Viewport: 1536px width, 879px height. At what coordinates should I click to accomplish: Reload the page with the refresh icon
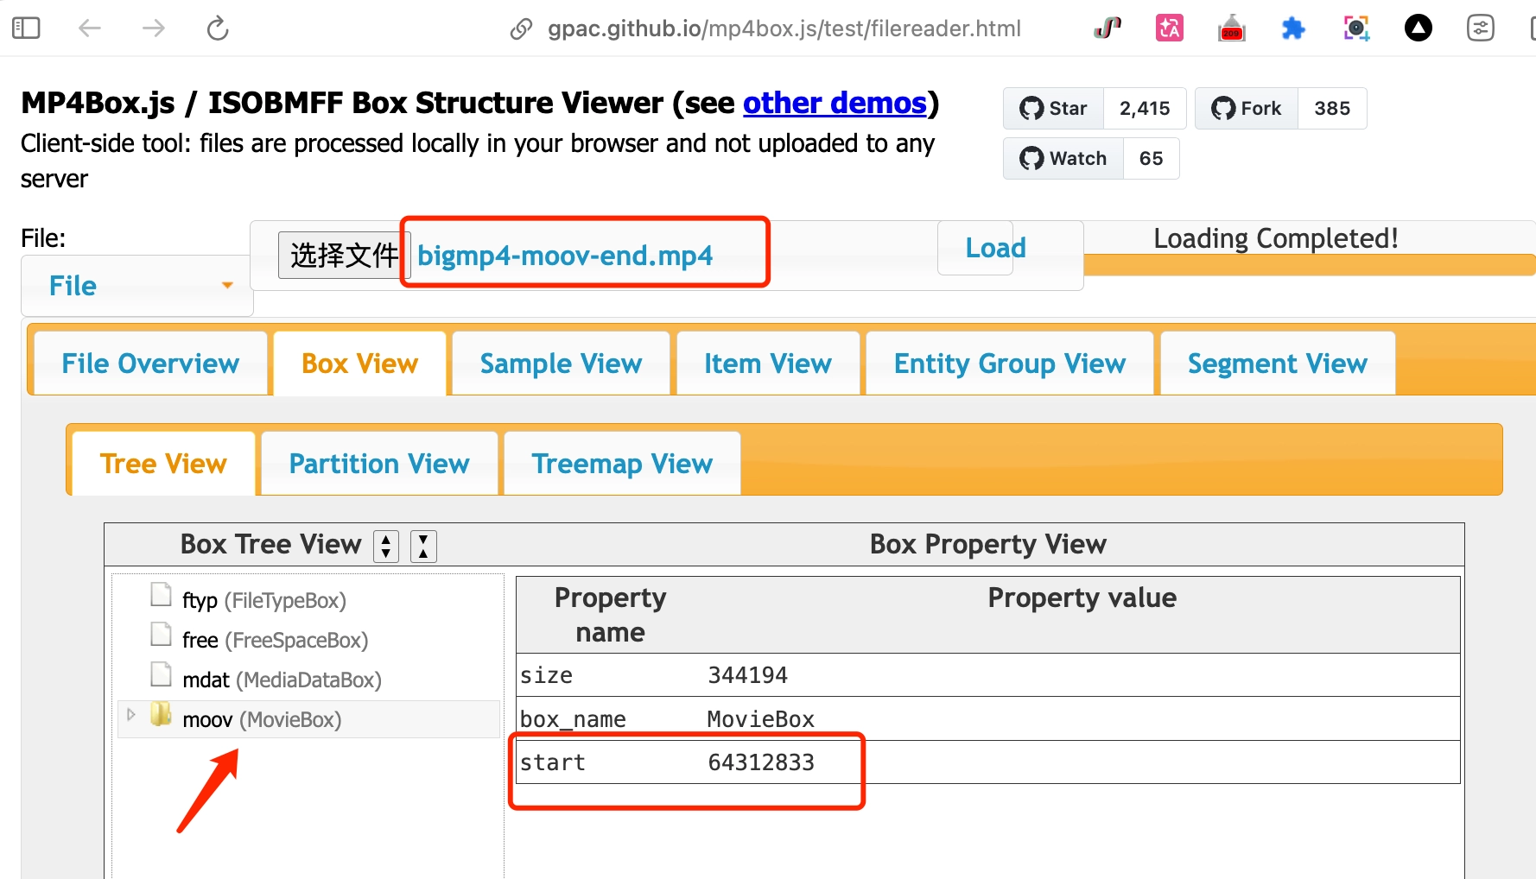tap(218, 28)
